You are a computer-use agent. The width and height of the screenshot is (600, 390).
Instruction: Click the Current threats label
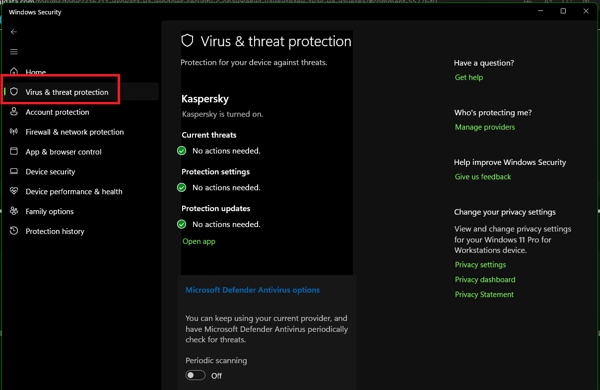(209, 135)
